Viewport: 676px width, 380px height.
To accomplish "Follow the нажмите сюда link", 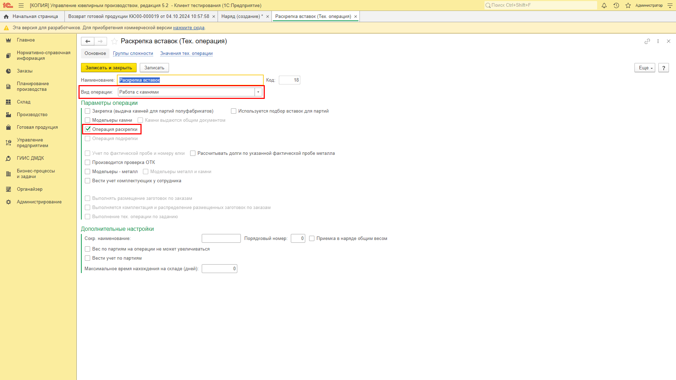I will (189, 28).
